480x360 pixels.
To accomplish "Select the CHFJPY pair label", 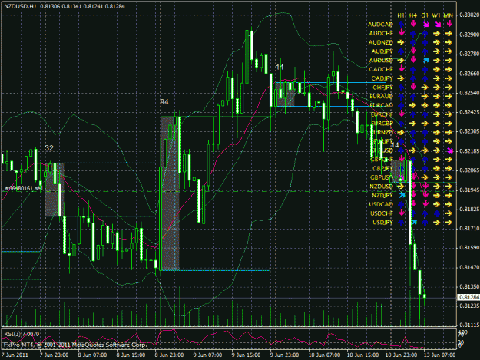I will pos(382,88).
